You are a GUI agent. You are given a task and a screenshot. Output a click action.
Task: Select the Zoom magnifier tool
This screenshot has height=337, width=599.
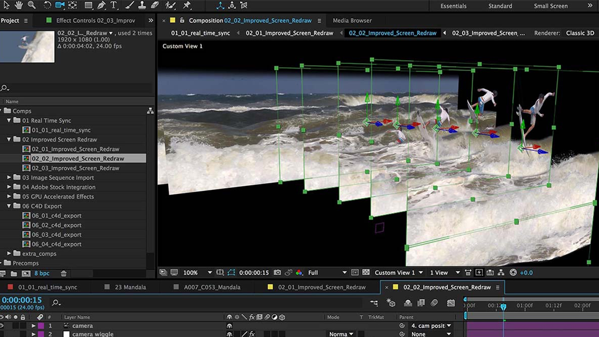(x=32, y=5)
